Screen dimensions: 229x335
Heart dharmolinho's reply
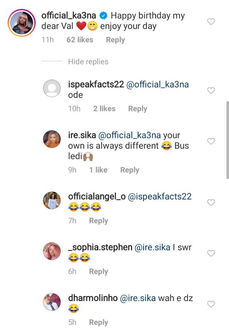coord(211,304)
